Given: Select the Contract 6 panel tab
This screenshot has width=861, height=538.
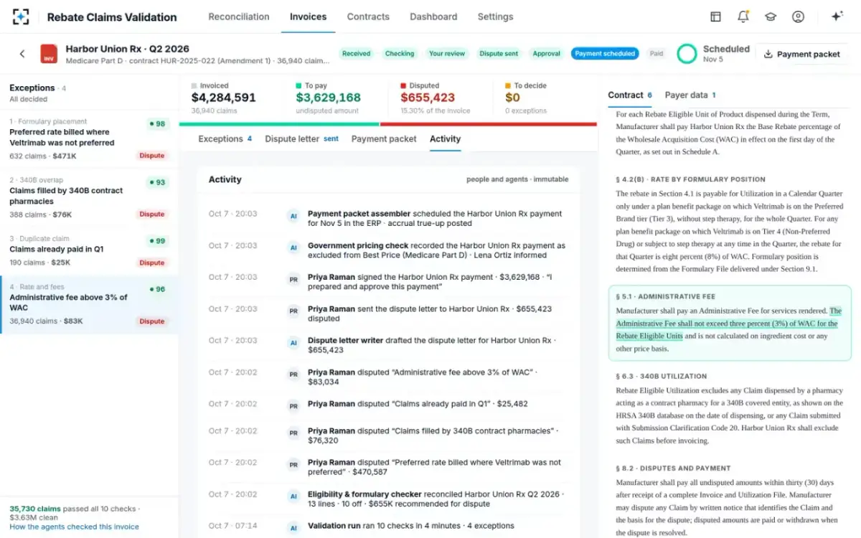Looking at the screenshot, I should click(630, 95).
